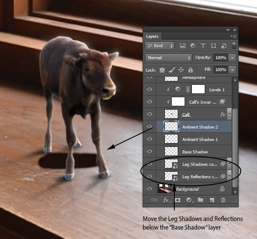Toggle the layer filtering switch
The image size is (257, 239).
[234, 45]
